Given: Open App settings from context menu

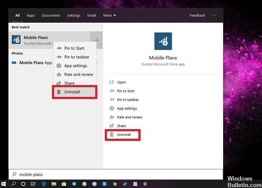Looking at the screenshot, I should tap(75, 66).
